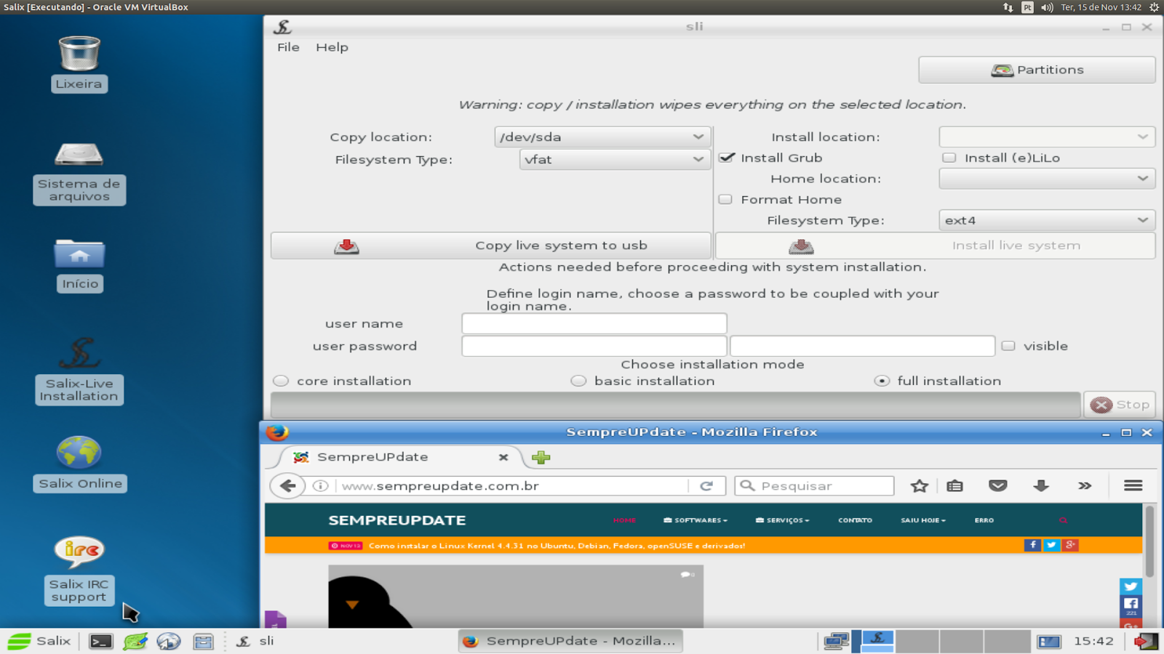1164x654 pixels.
Task: Click the network connections icon in the Salix taskbar tray
Action: coord(836,641)
